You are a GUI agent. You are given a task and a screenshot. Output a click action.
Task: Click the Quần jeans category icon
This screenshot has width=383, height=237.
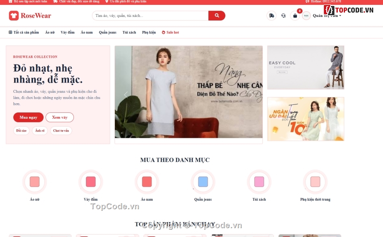tap(203, 182)
